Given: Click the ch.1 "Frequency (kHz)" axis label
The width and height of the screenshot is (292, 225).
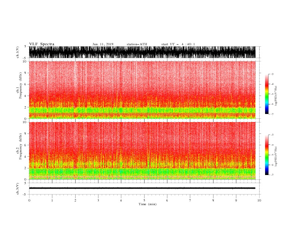Looking at the screenshot, I should point(21,85).
